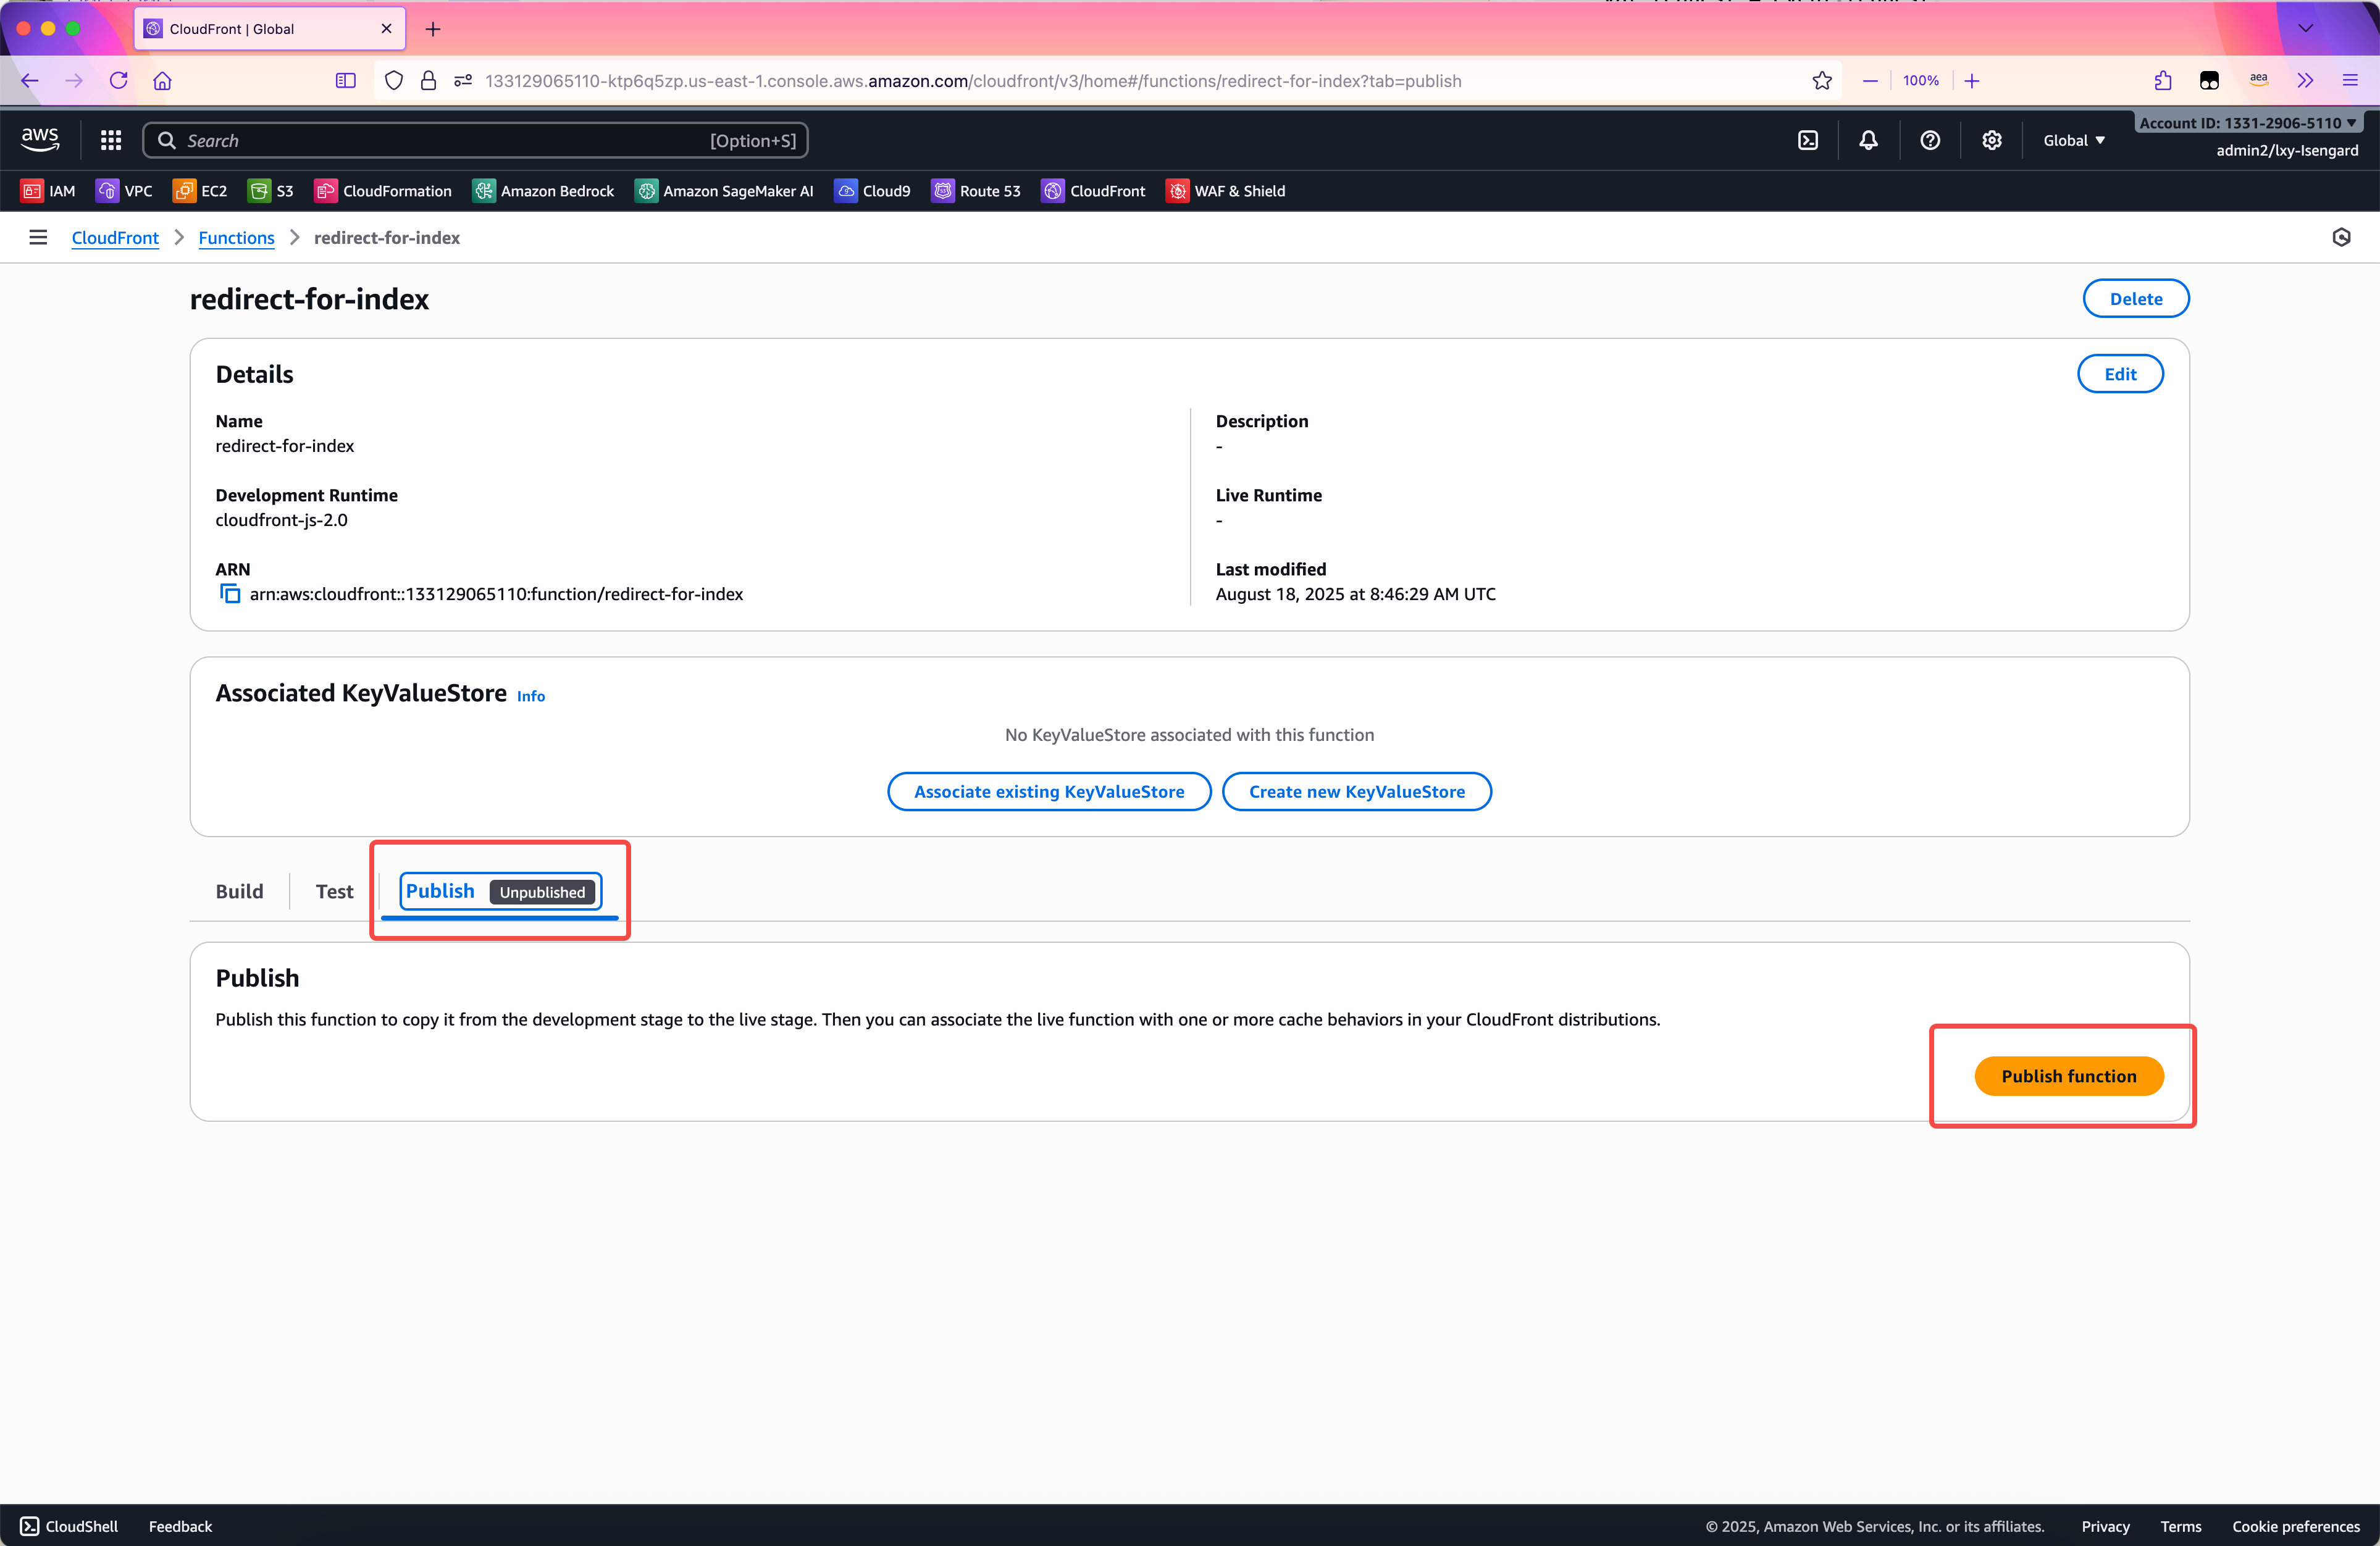Open the notifications bell
Viewport: 2380px width, 1546px height.
point(1868,140)
